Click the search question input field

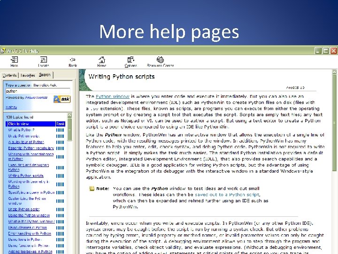pyautogui.click(x=38, y=91)
